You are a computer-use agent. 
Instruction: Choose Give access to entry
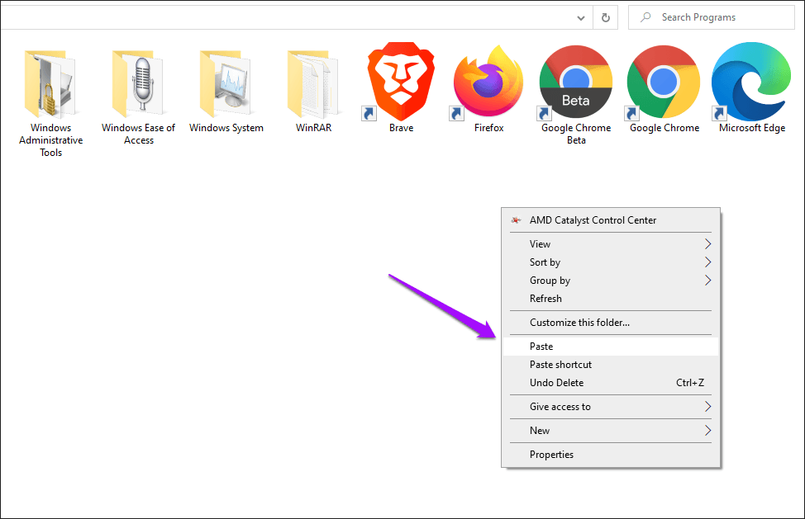(x=611, y=407)
